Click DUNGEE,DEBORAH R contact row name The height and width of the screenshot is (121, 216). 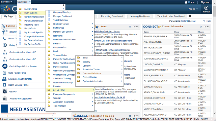(x=154, y=98)
